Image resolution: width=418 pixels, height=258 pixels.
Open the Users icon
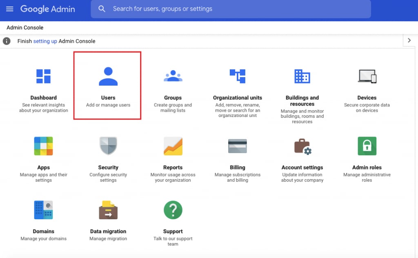point(108,76)
